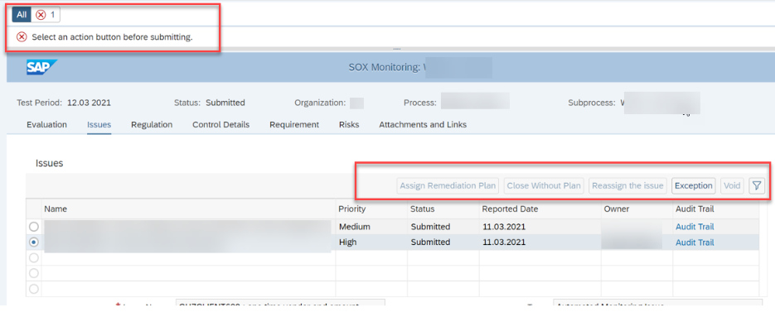
Task: Click the Reported Date column header
Action: click(x=540, y=209)
